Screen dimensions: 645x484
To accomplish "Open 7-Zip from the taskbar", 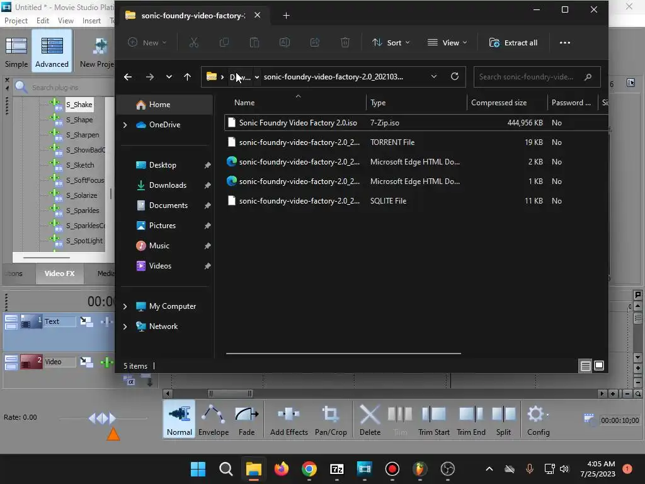I will pyautogui.click(x=337, y=469).
